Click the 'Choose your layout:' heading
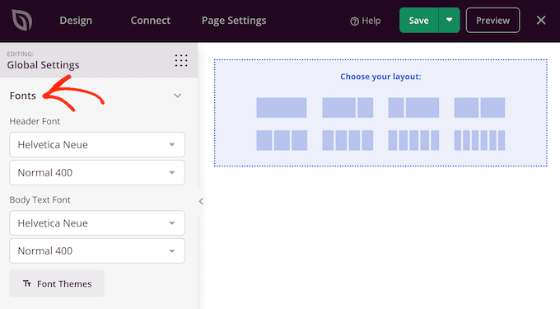This screenshot has height=309, width=560. (x=380, y=77)
